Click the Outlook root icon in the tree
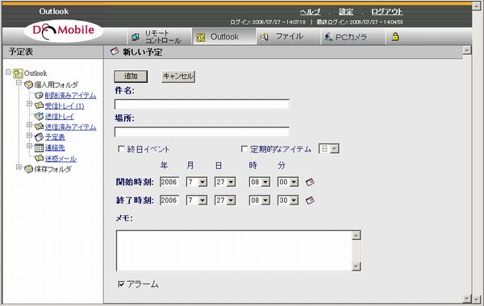The width and height of the screenshot is (484, 306). click(x=18, y=73)
